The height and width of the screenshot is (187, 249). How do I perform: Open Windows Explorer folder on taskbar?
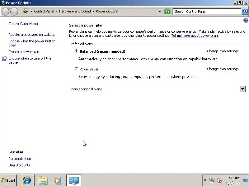pyautogui.click(x=43, y=180)
